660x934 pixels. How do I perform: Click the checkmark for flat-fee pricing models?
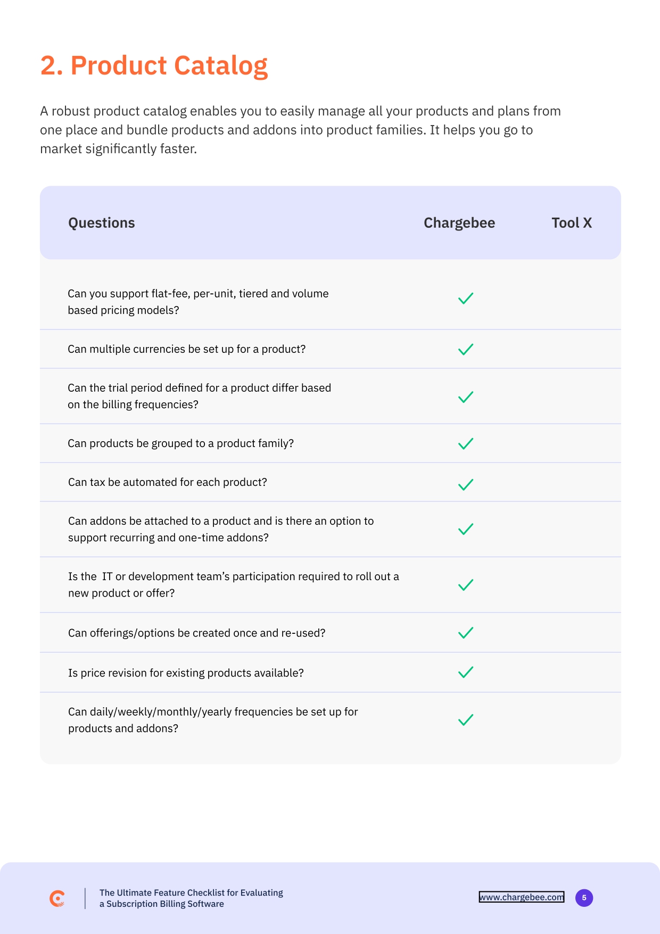(466, 299)
